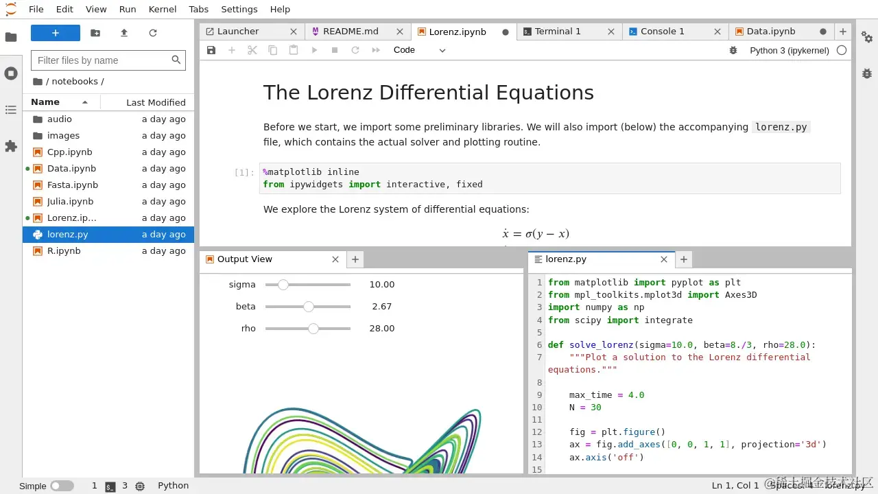Sort files by Last Modified column
The width and height of the screenshot is (878, 494).
147,102
